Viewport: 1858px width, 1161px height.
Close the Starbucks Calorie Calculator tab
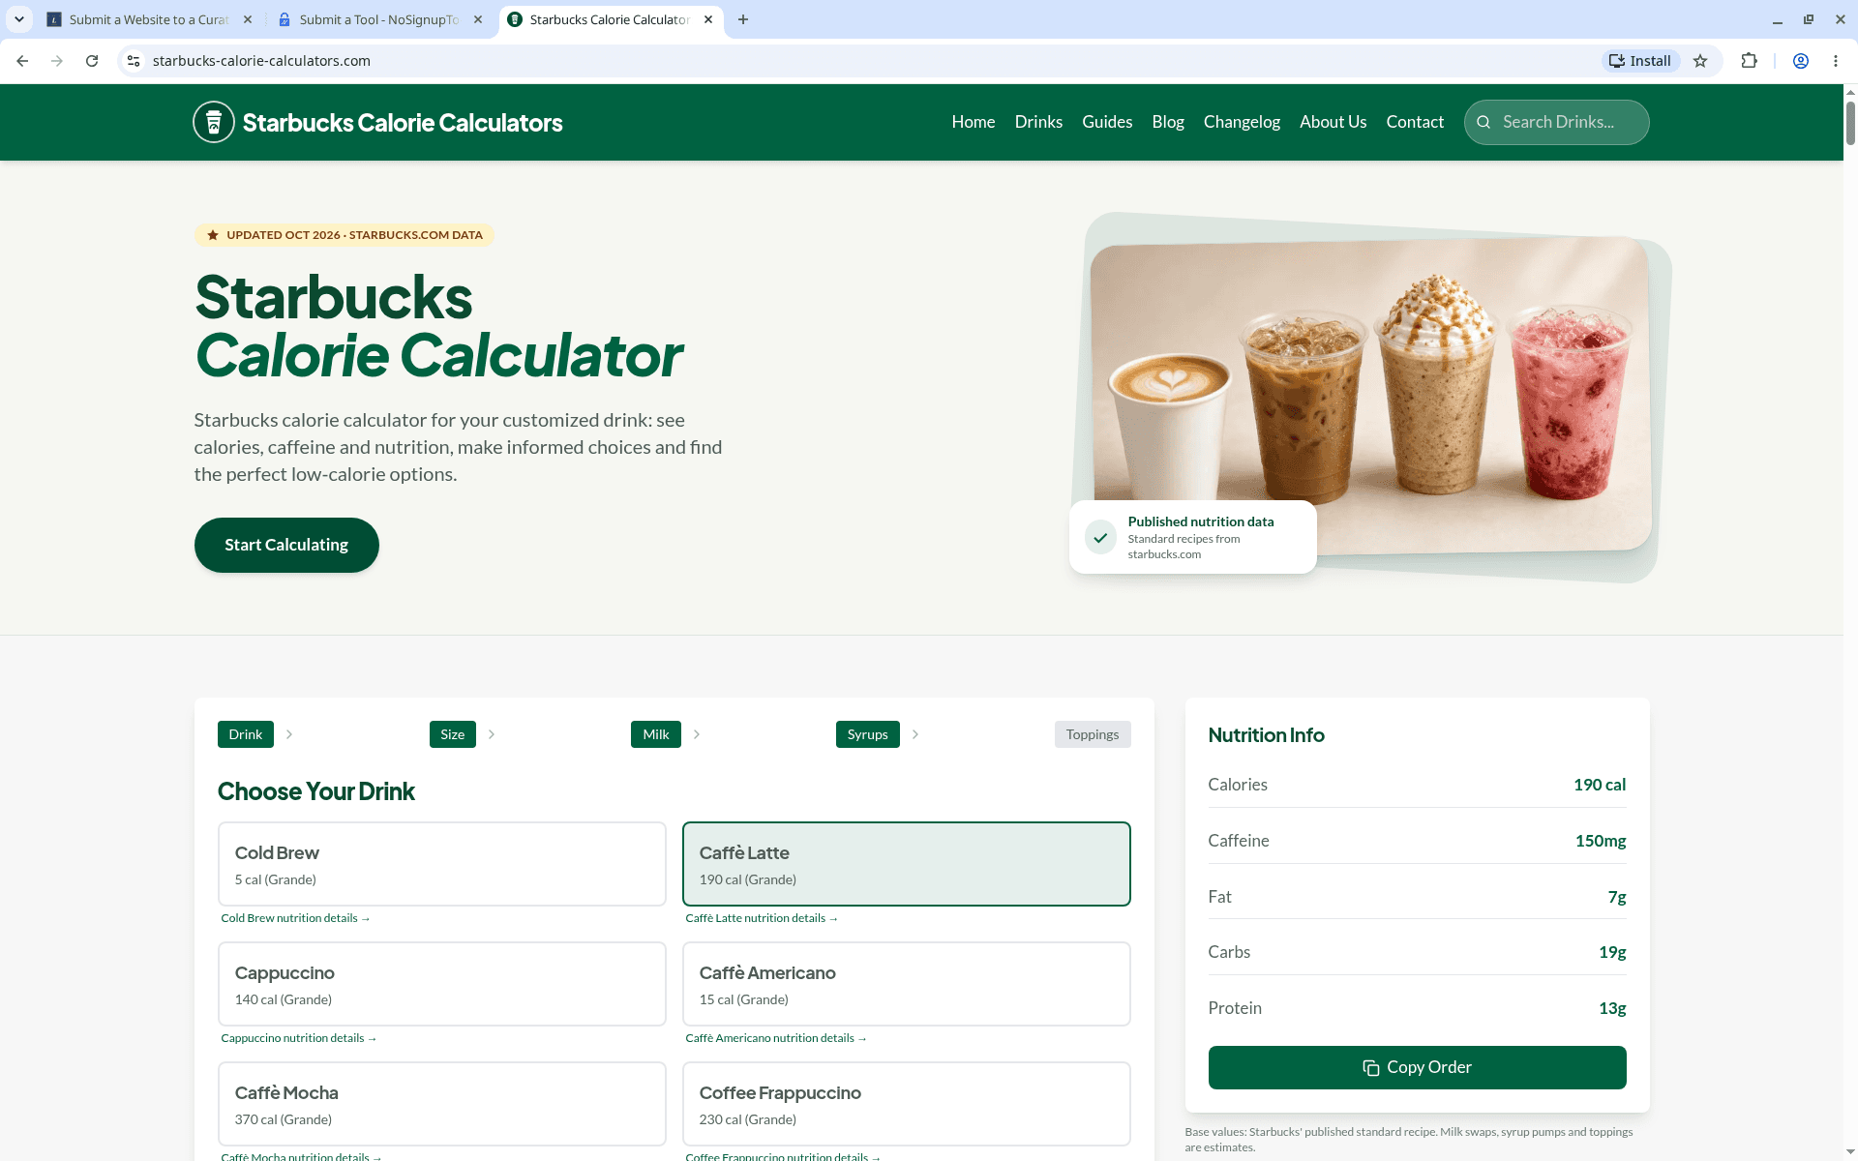(x=708, y=19)
